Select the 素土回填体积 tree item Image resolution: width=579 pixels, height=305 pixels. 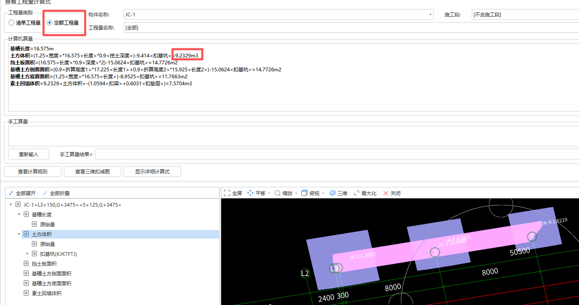pyautogui.click(x=47, y=293)
